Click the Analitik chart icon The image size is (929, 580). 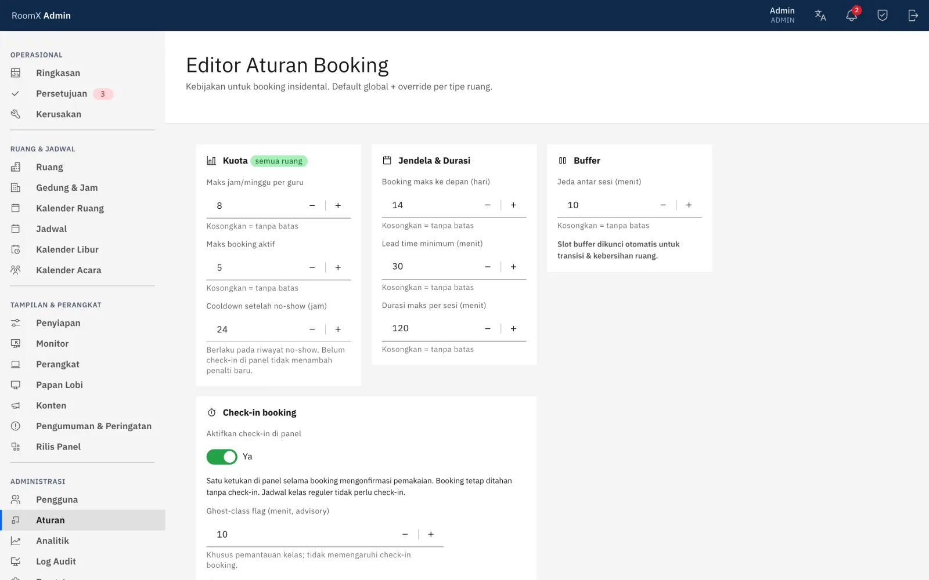[16, 541]
